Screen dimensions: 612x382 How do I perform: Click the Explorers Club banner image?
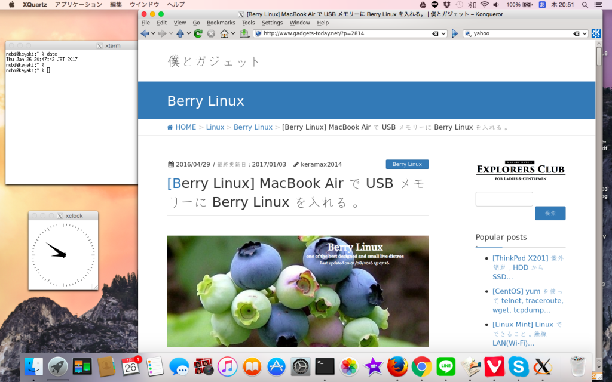tap(521, 170)
